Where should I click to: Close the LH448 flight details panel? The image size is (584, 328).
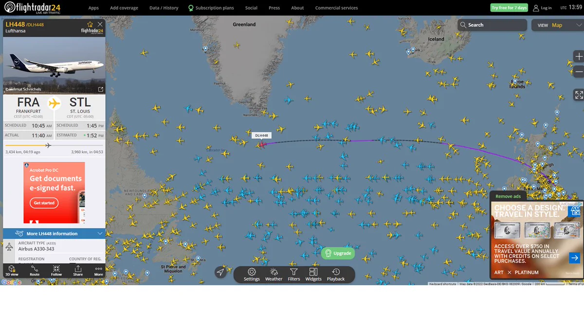(x=100, y=24)
